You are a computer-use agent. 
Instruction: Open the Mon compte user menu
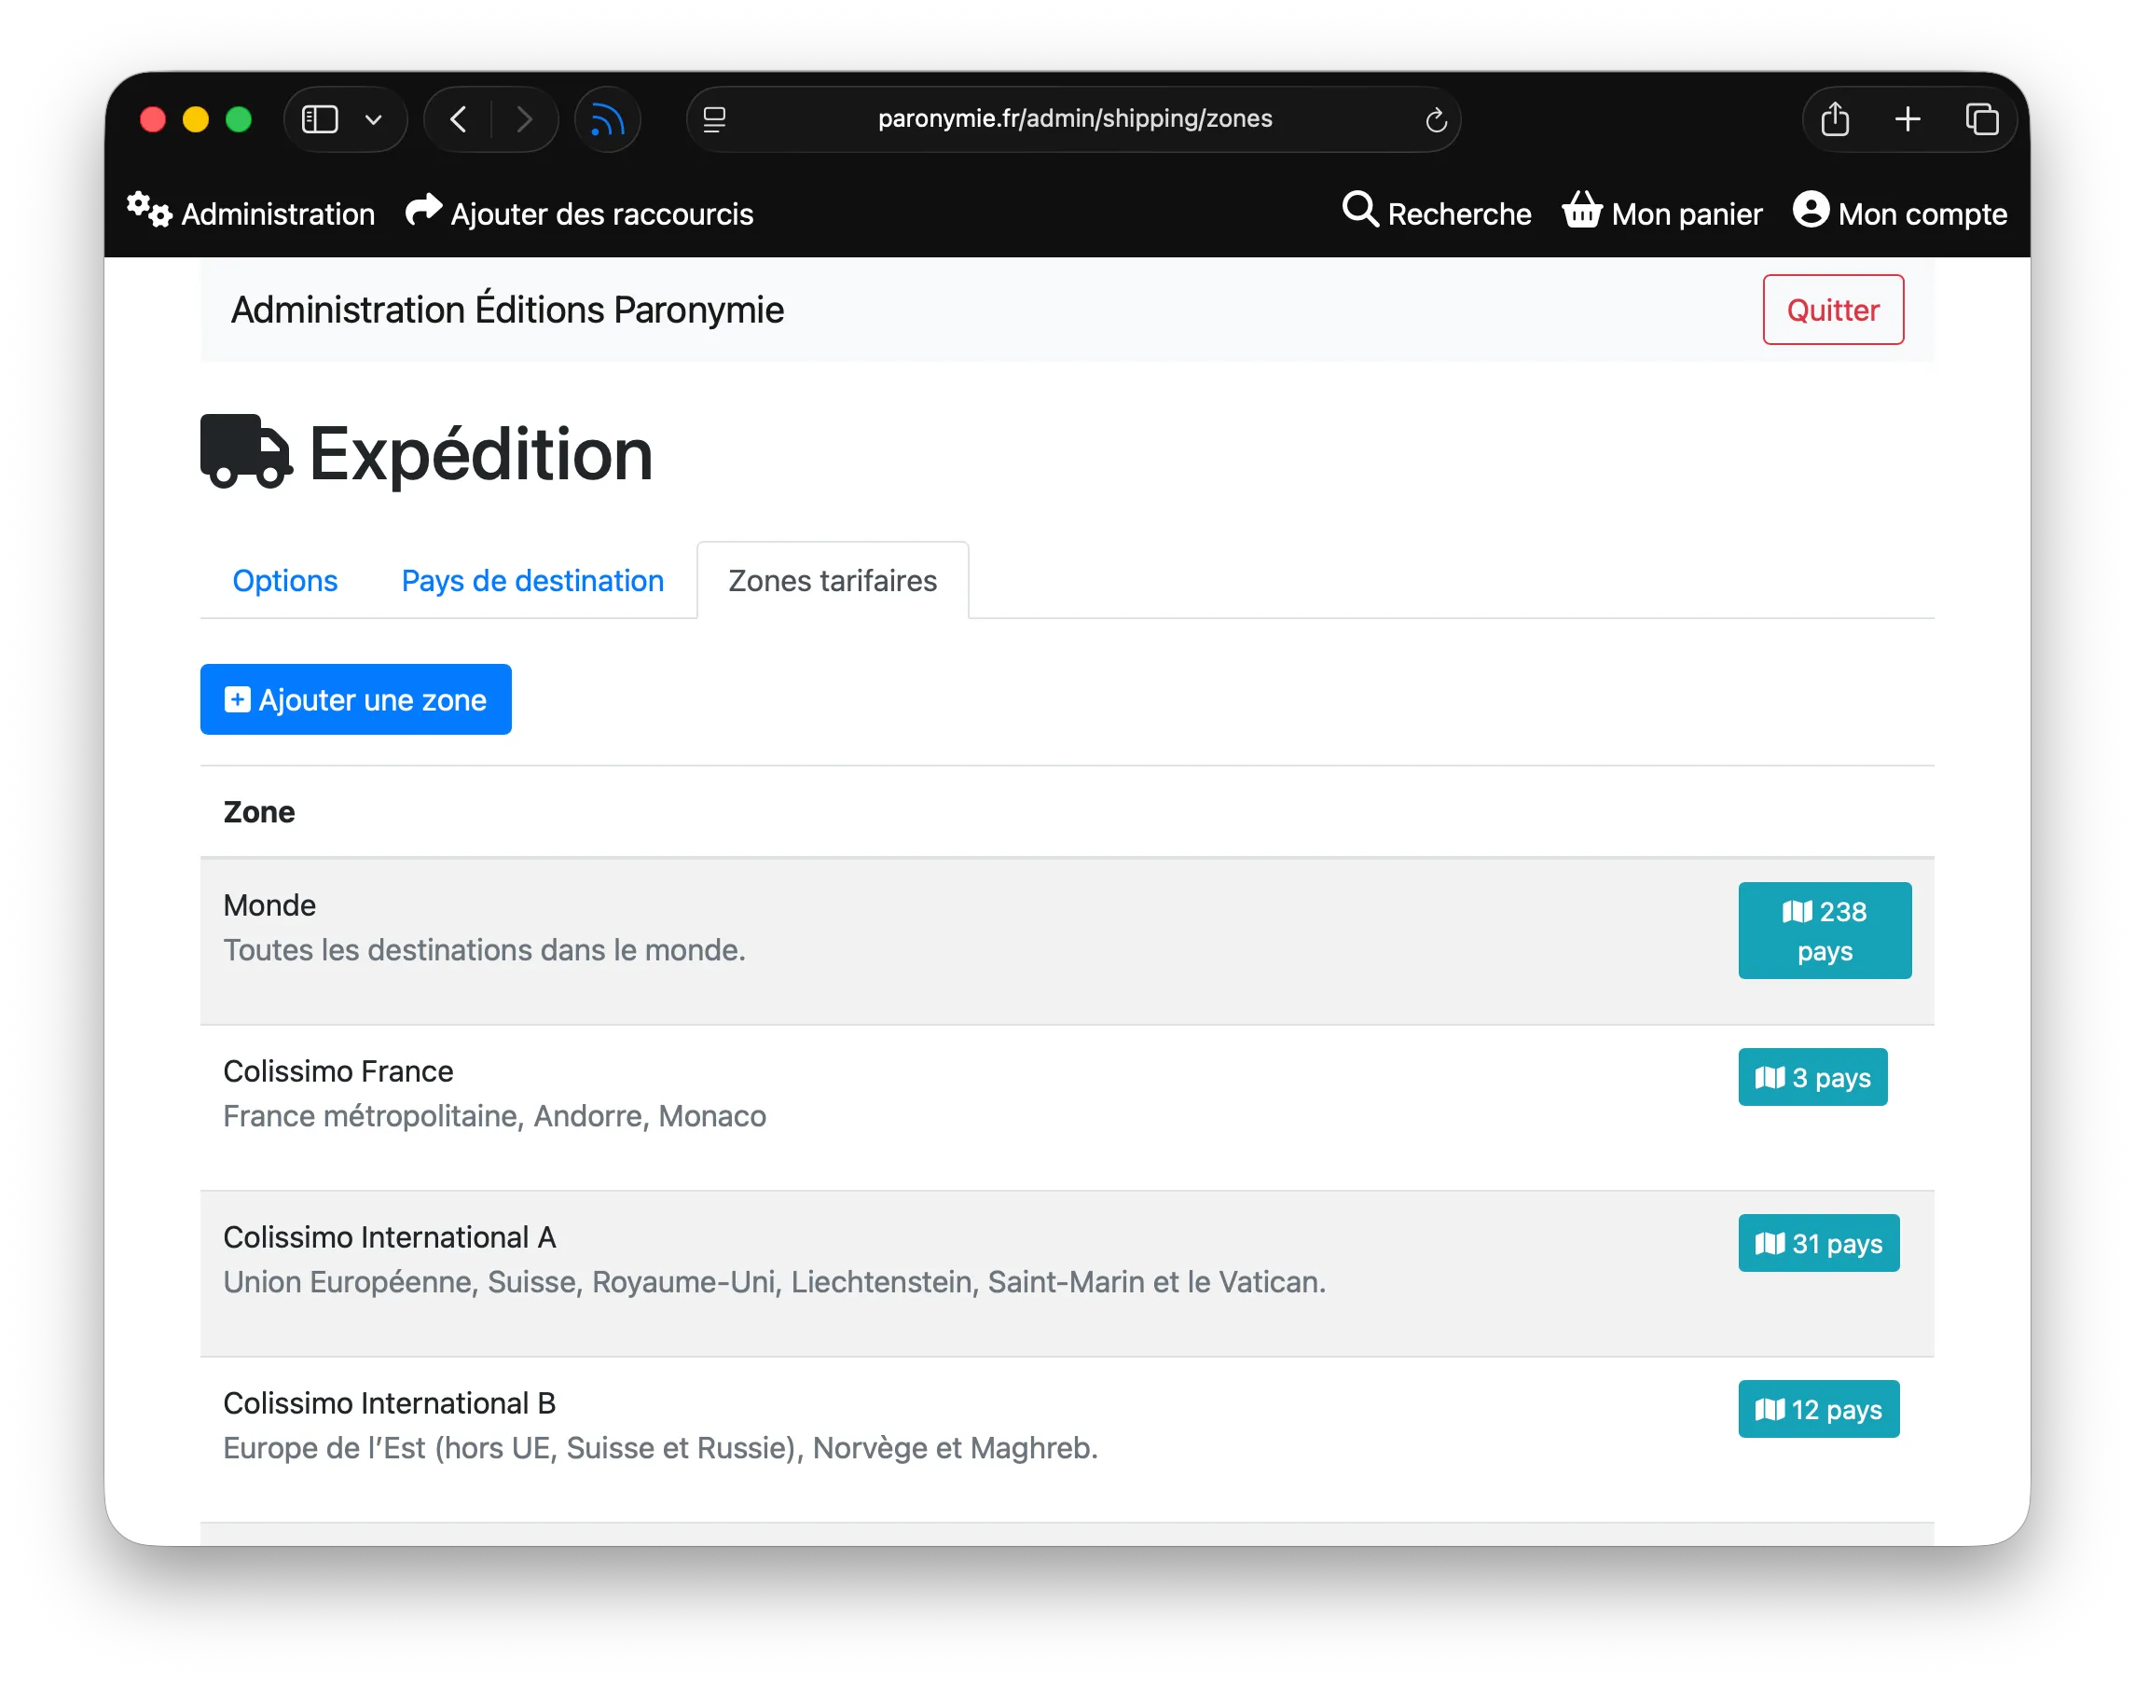[1899, 213]
